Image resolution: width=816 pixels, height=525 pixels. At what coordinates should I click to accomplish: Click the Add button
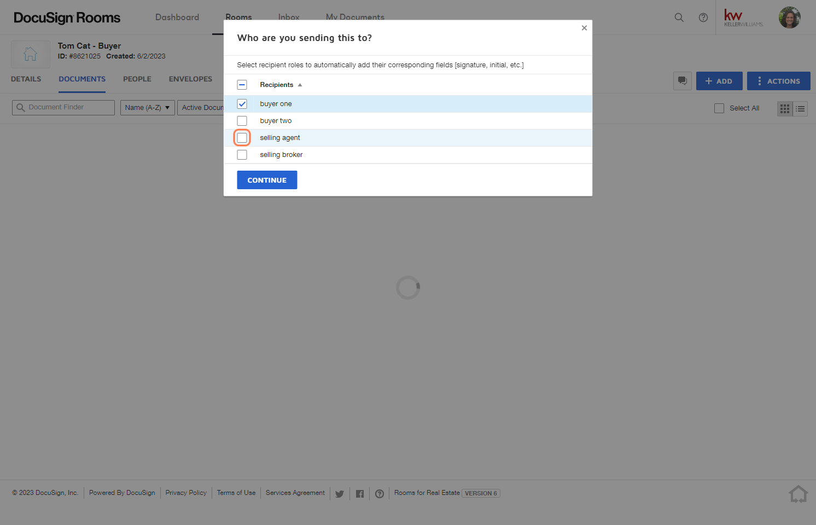coord(719,81)
